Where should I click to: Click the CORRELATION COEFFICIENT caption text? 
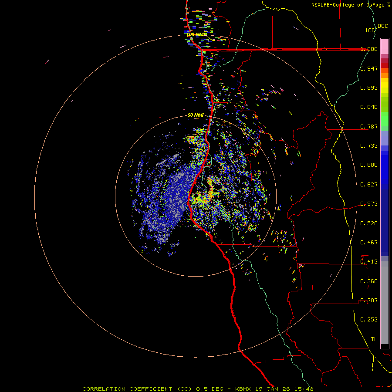pos(127,389)
